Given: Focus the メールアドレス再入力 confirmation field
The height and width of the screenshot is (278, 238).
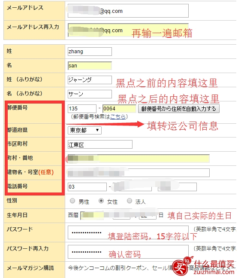Looking at the screenshot, I should pyautogui.click(x=128, y=30).
